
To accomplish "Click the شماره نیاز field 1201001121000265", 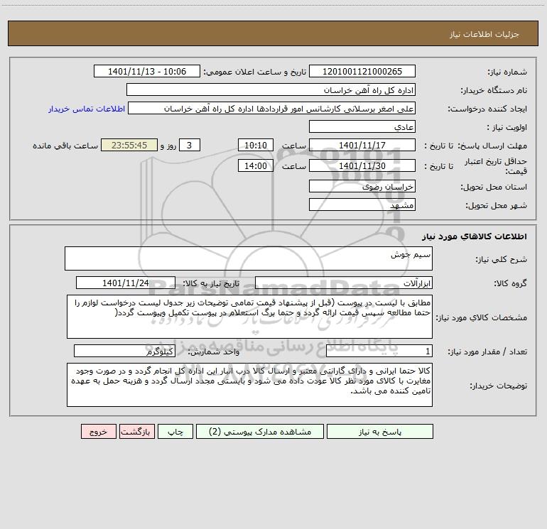I will point(362,71).
